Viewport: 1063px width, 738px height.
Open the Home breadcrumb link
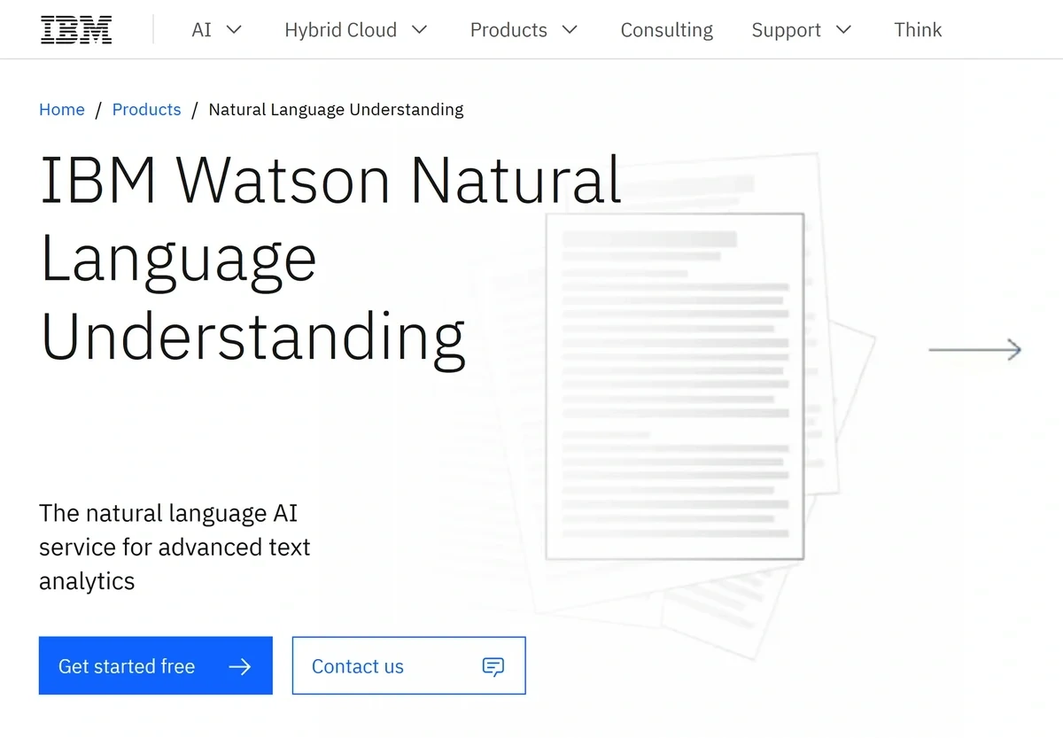pos(61,109)
